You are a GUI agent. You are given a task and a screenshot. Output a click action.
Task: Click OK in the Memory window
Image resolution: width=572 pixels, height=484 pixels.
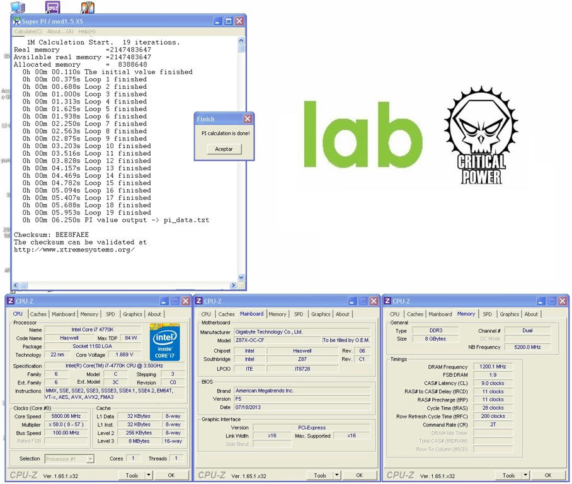[x=548, y=475]
